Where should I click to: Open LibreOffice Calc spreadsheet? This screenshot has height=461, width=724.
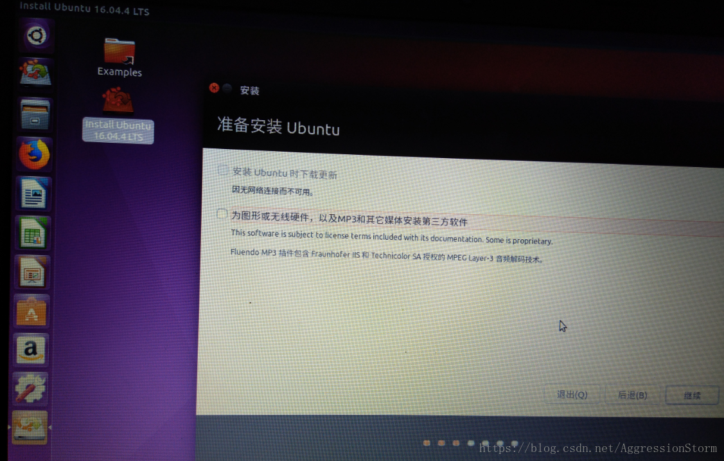point(33,232)
